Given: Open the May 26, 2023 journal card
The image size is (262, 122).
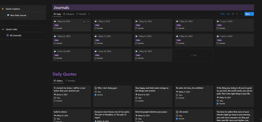Looking at the screenshot, I should coord(153,55).
